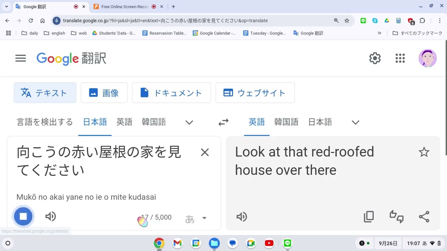Open input method dropdown arrow
The width and height of the screenshot is (447, 251).
click(204, 218)
